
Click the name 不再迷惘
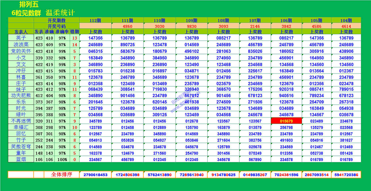[21, 121]
